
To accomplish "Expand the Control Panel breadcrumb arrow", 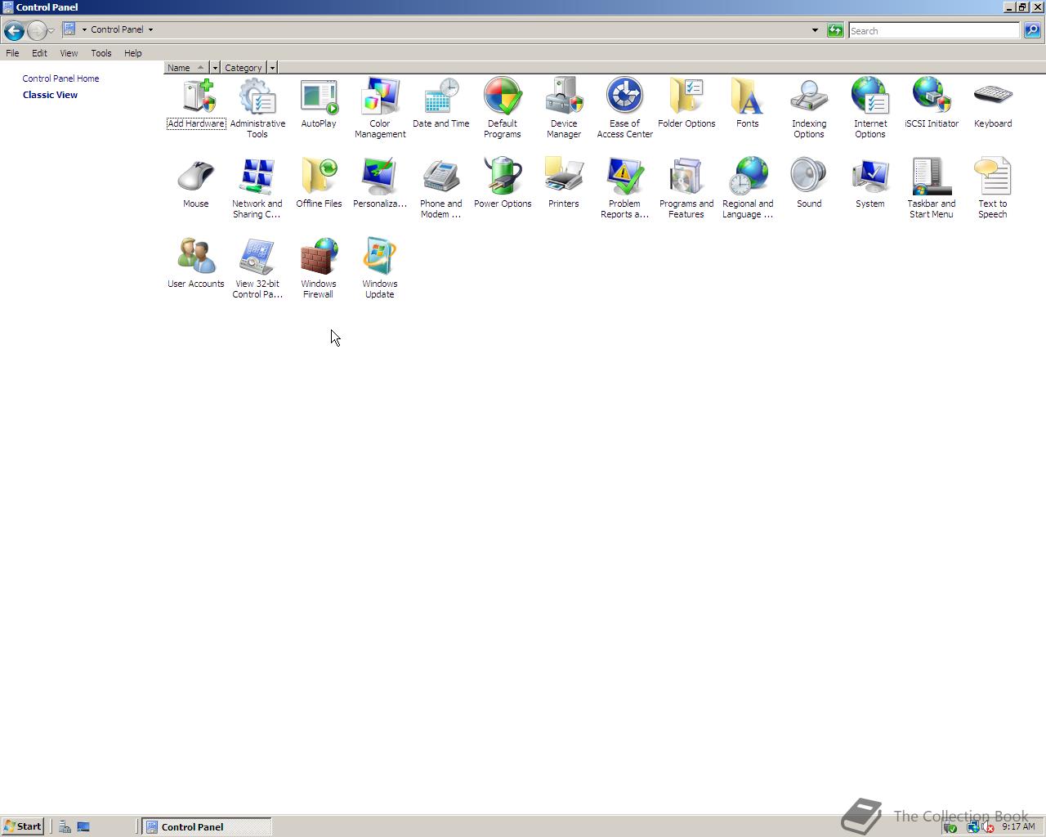I will pos(150,29).
